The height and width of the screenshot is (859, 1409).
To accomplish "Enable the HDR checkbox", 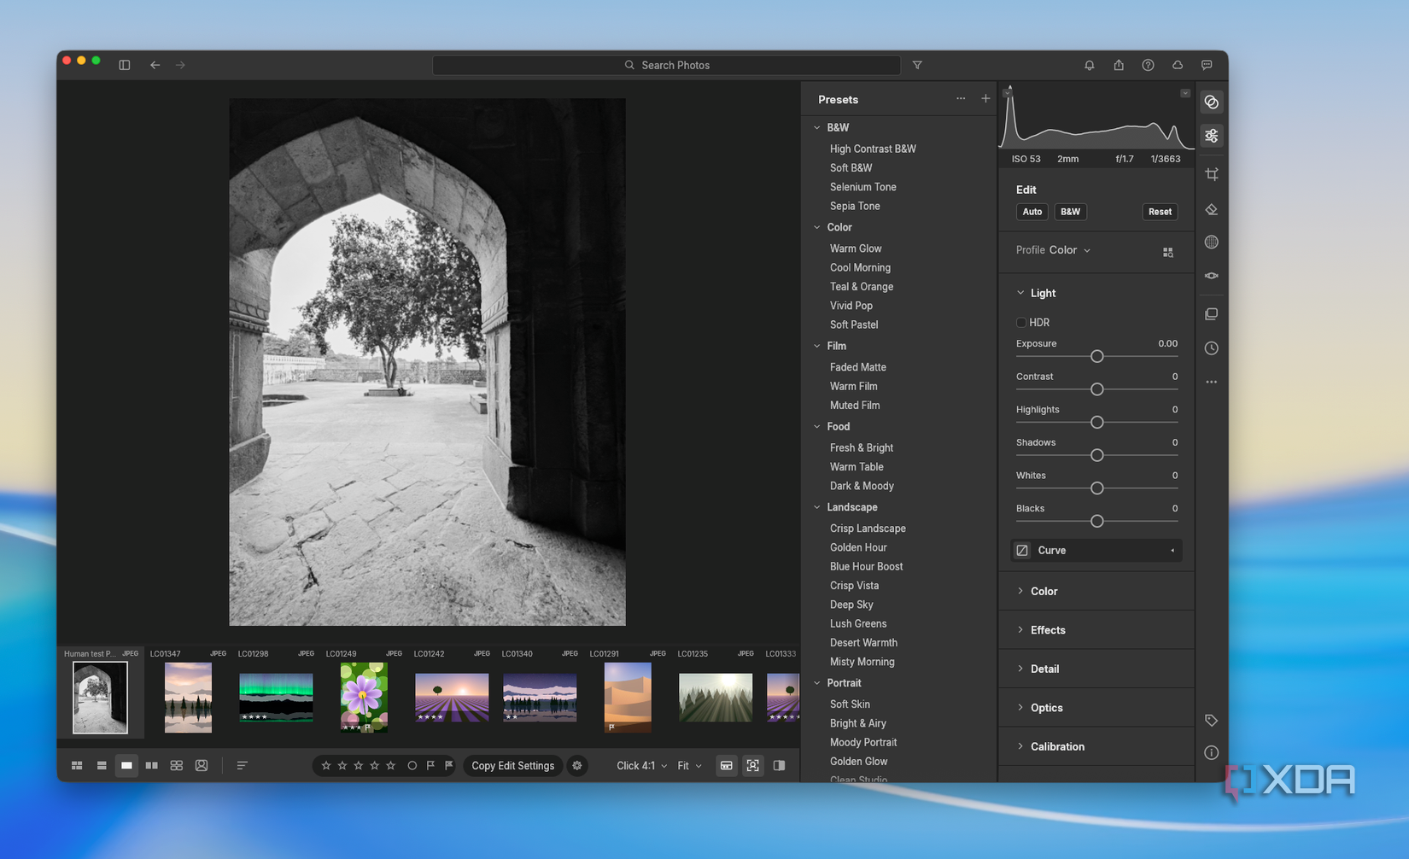I will pos(1021,323).
